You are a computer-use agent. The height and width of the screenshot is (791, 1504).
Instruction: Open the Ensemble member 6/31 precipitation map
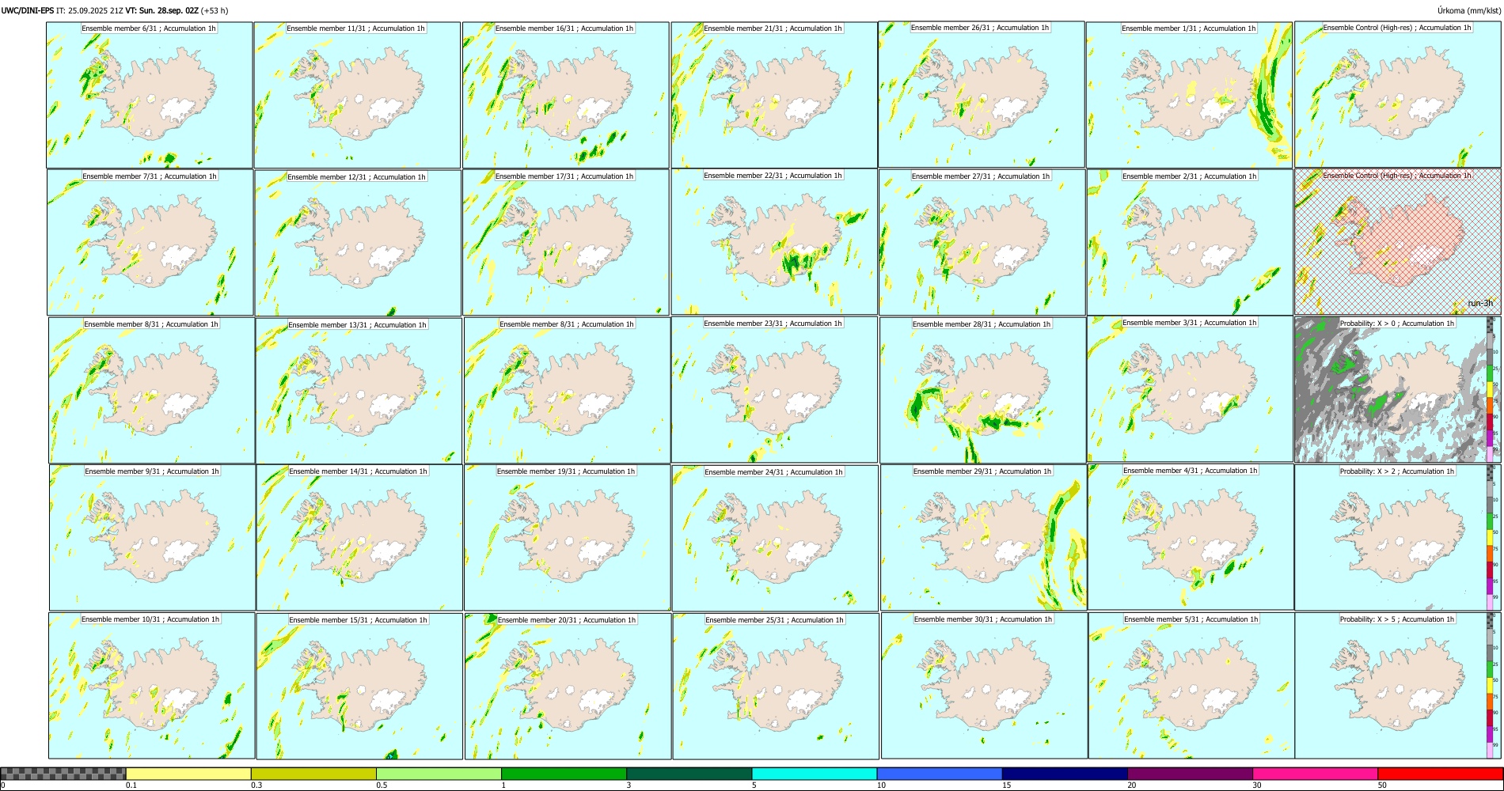pyautogui.click(x=150, y=95)
